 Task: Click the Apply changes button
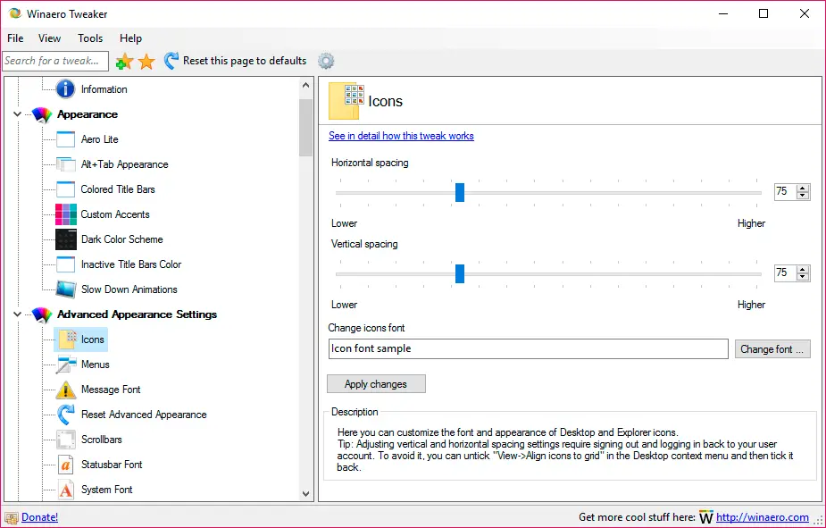coord(376,384)
